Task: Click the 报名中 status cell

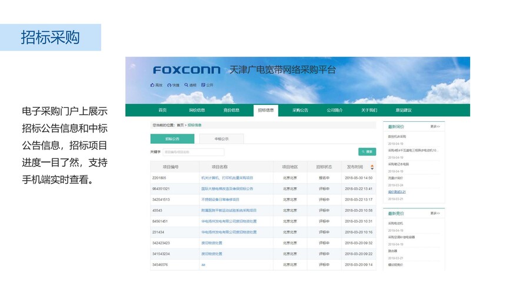Action: click(x=324, y=178)
